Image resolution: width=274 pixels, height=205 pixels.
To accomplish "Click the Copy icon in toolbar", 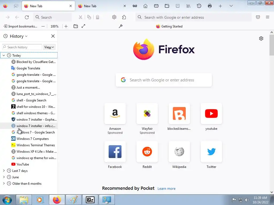I will (89, 17).
